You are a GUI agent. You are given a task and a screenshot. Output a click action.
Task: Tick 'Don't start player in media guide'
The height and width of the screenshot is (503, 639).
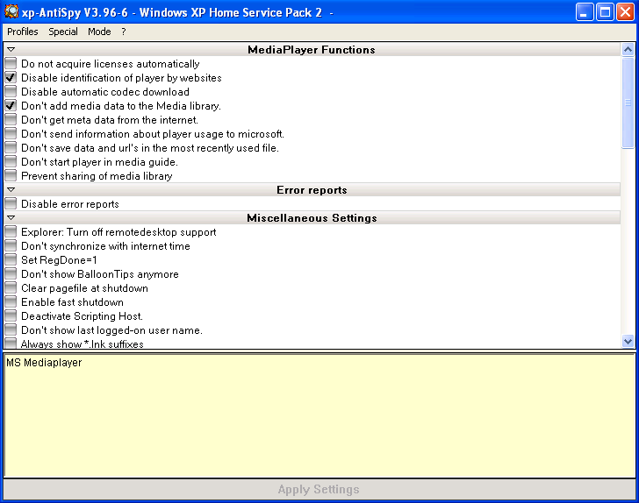11,161
